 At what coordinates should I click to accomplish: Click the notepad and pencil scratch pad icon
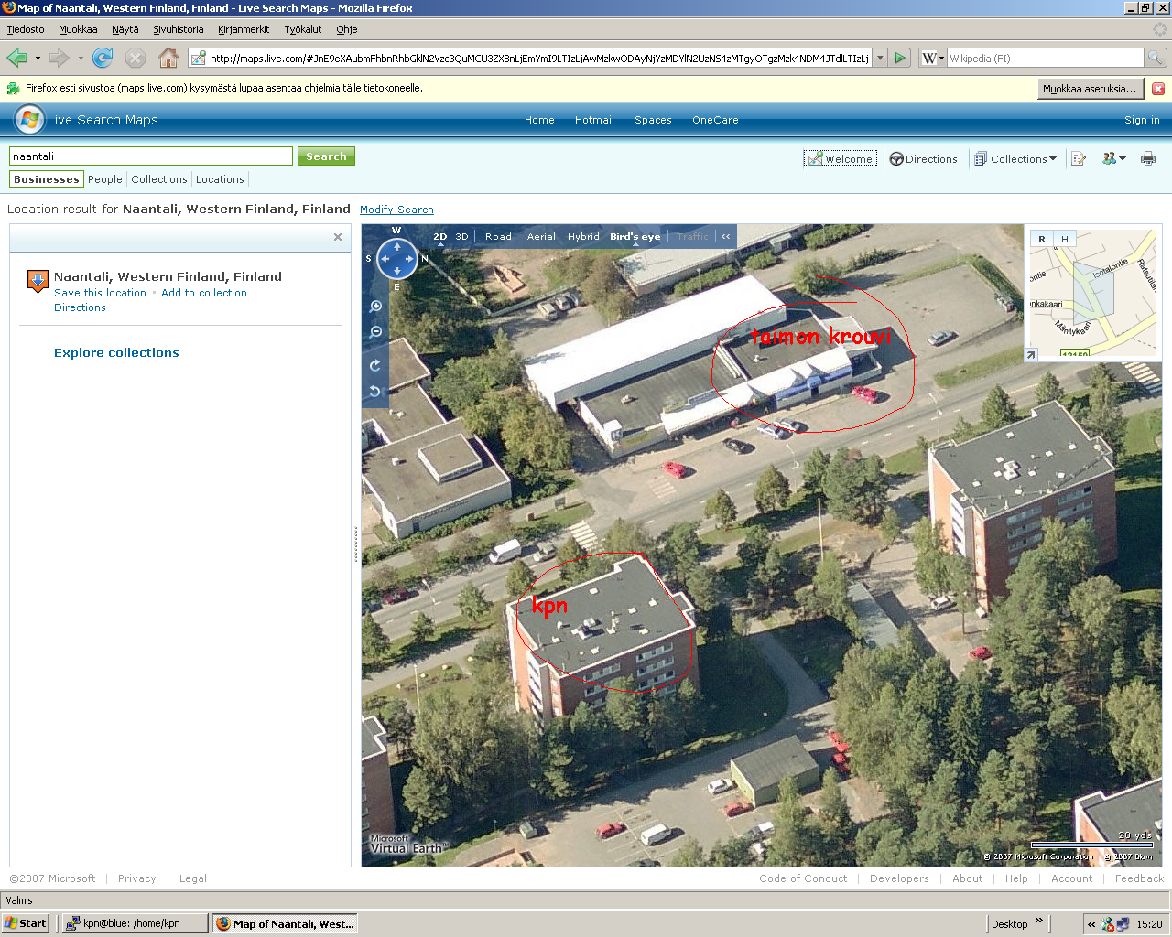coord(1079,159)
